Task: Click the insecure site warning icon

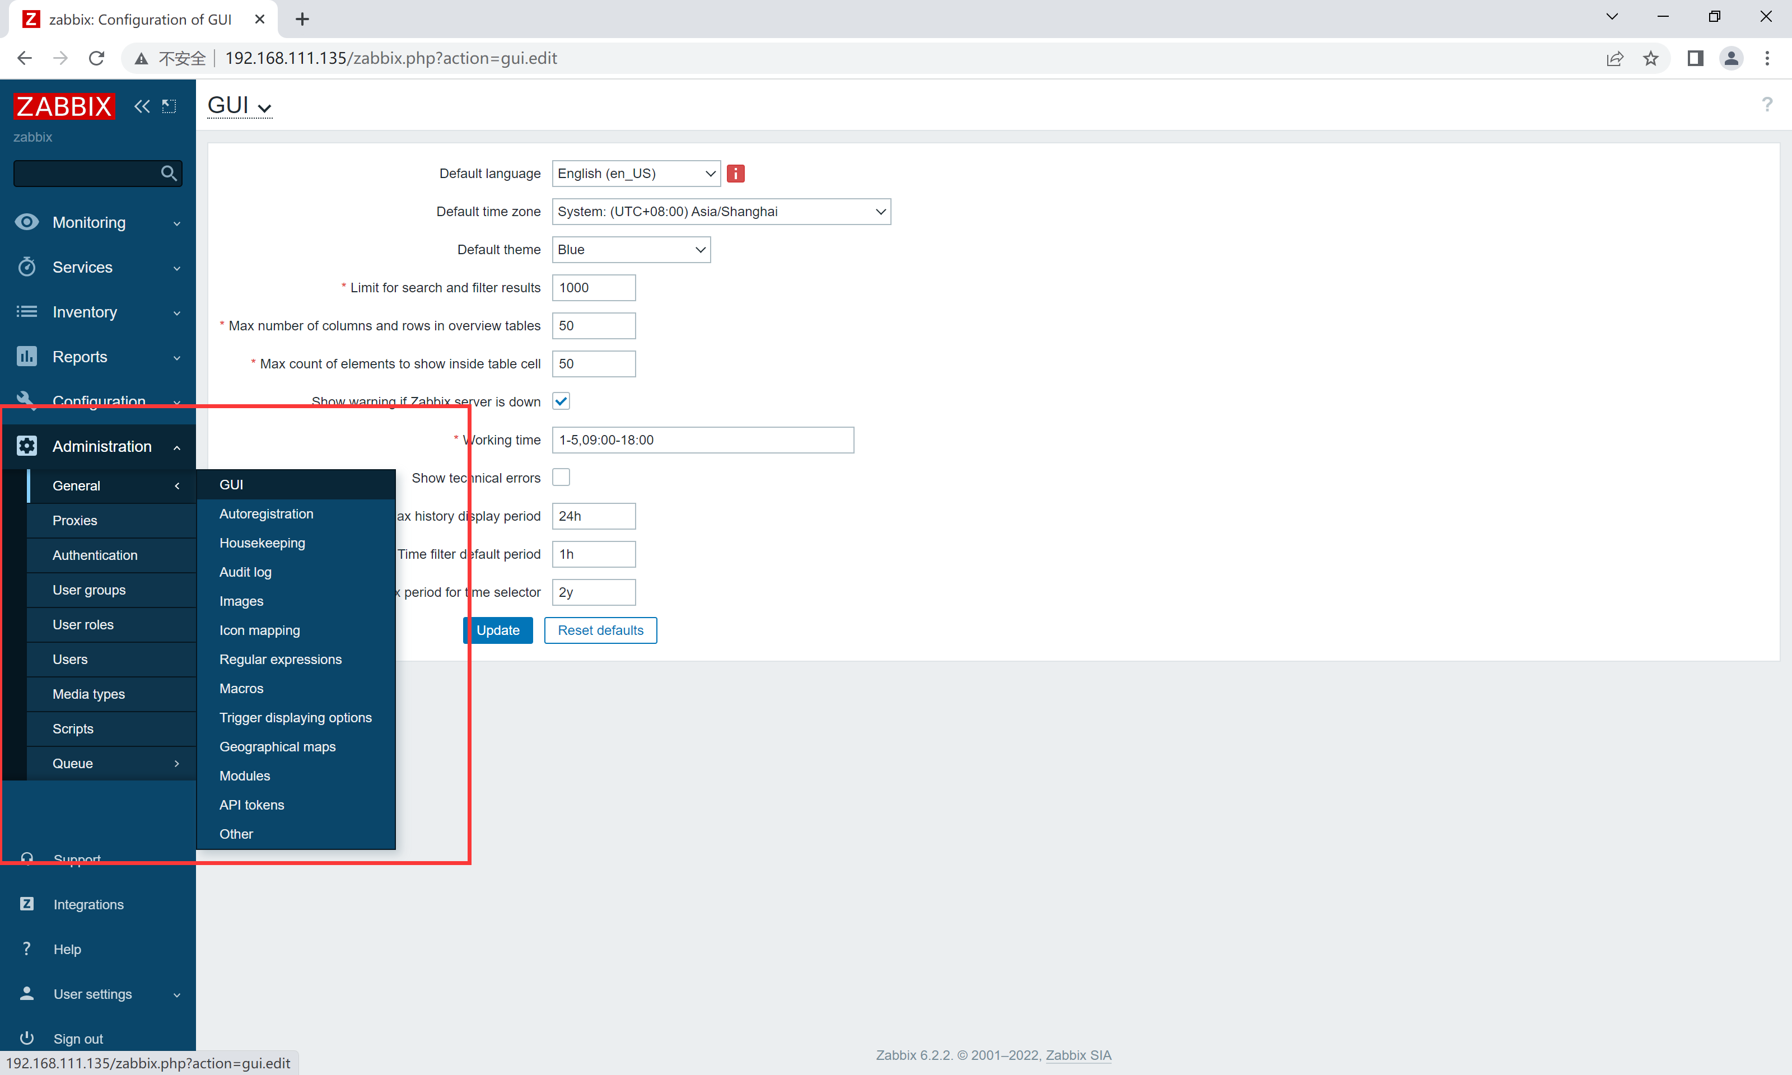Action: tap(141, 58)
